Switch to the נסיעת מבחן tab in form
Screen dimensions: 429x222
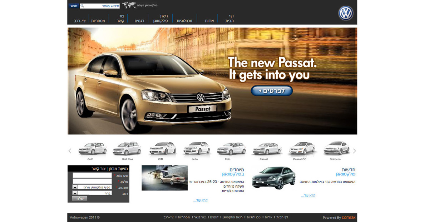(119, 168)
